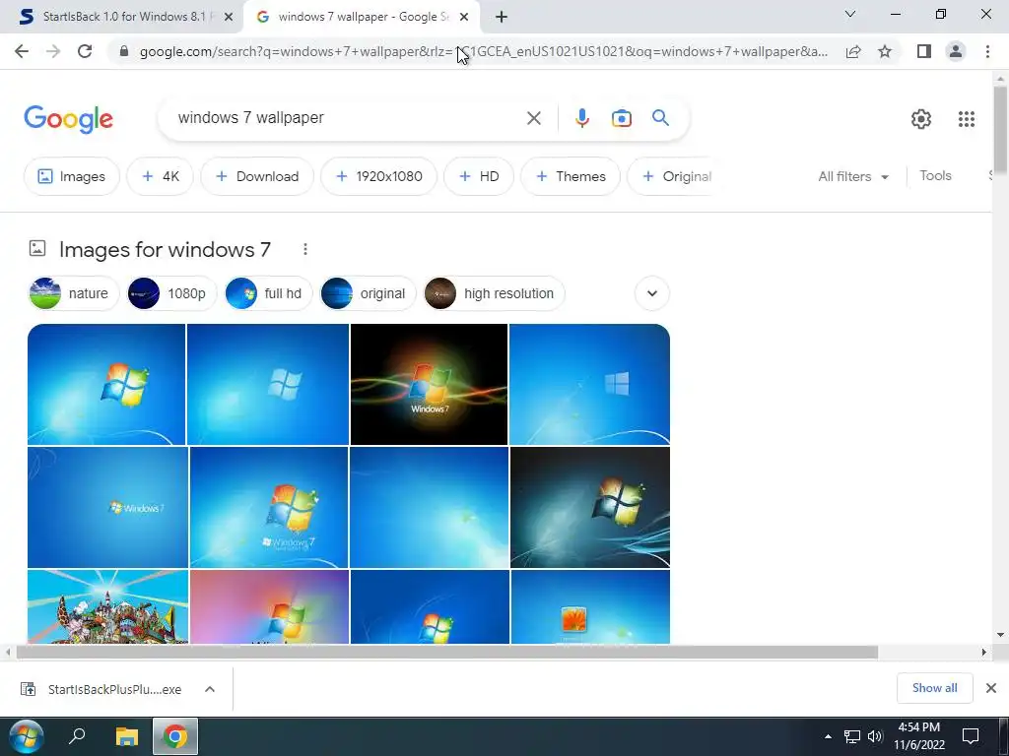Go back to the previous page
Screen dimensions: 1009x756
22,51
